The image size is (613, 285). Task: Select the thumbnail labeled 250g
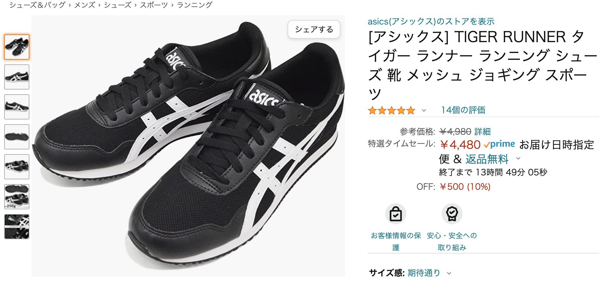tap(17, 197)
